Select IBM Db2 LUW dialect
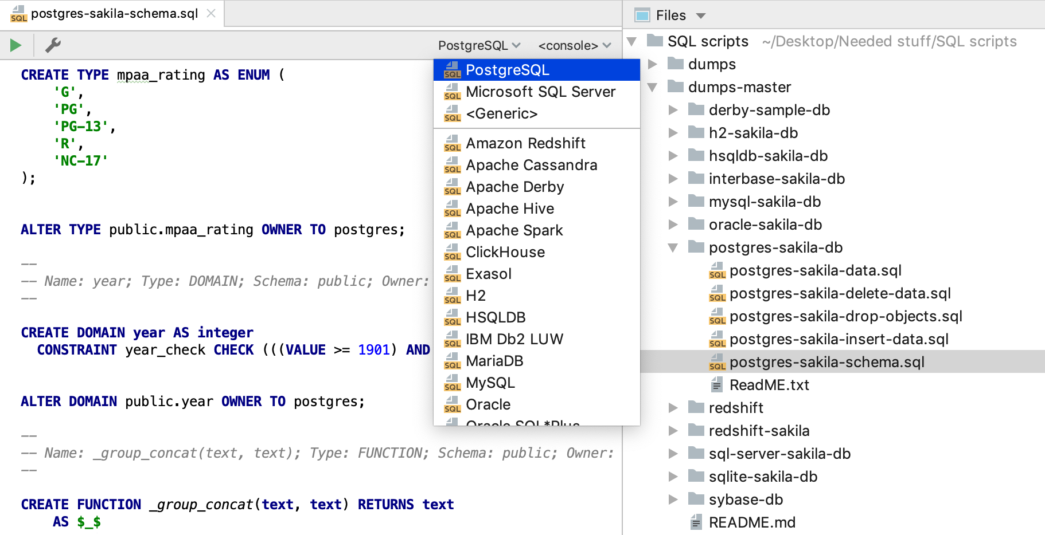This screenshot has height=535, width=1045. (x=537, y=339)
